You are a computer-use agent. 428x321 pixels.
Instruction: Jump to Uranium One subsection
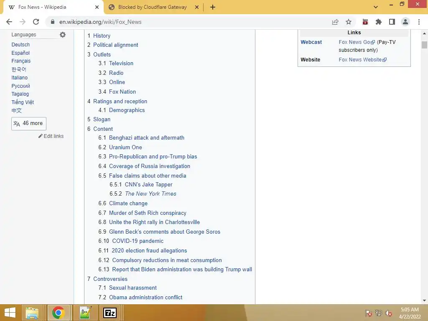tap(125, 148)
